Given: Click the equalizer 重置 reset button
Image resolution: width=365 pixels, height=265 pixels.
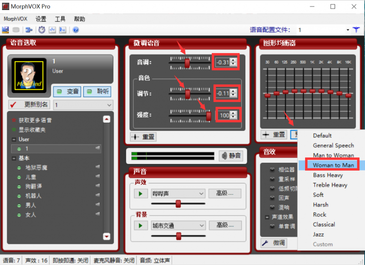Looking at the screenshot, I should (x=274, y=134).
